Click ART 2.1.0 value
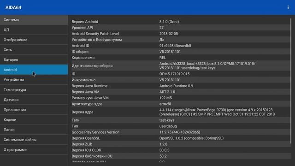The height and width of the screenshot is (166, 295). tap(167, 92)
